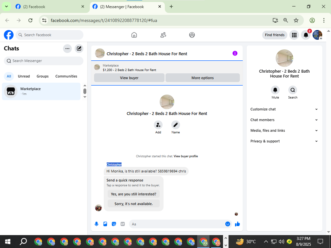331x248 pixels.
Task: Select the Communities chats filter
Action: point(66,76)
